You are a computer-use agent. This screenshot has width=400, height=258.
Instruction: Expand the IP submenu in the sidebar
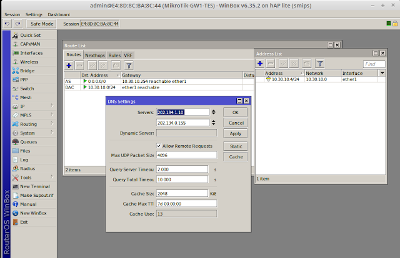[52, 105]
